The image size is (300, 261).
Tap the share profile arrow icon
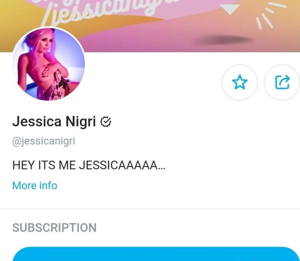pyautogui.click(x=283, y=82)
